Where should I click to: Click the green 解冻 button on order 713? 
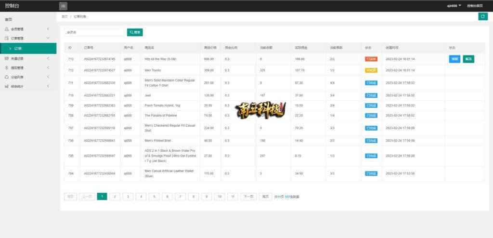tap(468, 59)
